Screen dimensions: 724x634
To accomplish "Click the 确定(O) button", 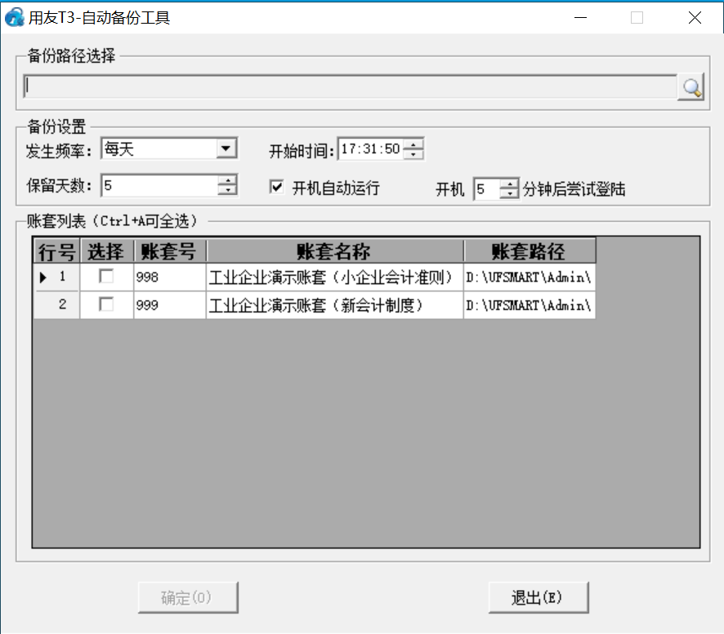I will (x=187, y=597).
